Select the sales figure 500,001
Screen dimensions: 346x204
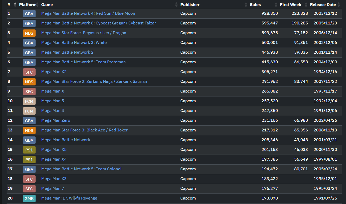point(270,43)
